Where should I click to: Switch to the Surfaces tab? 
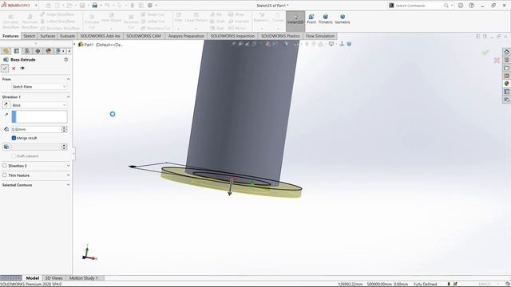click(48, 36)
